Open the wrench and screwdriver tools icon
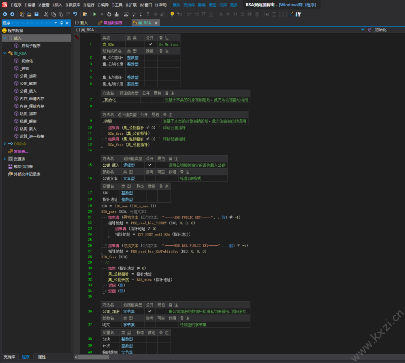This screenshot has height=363, width=405. click(x=298, y=14)
